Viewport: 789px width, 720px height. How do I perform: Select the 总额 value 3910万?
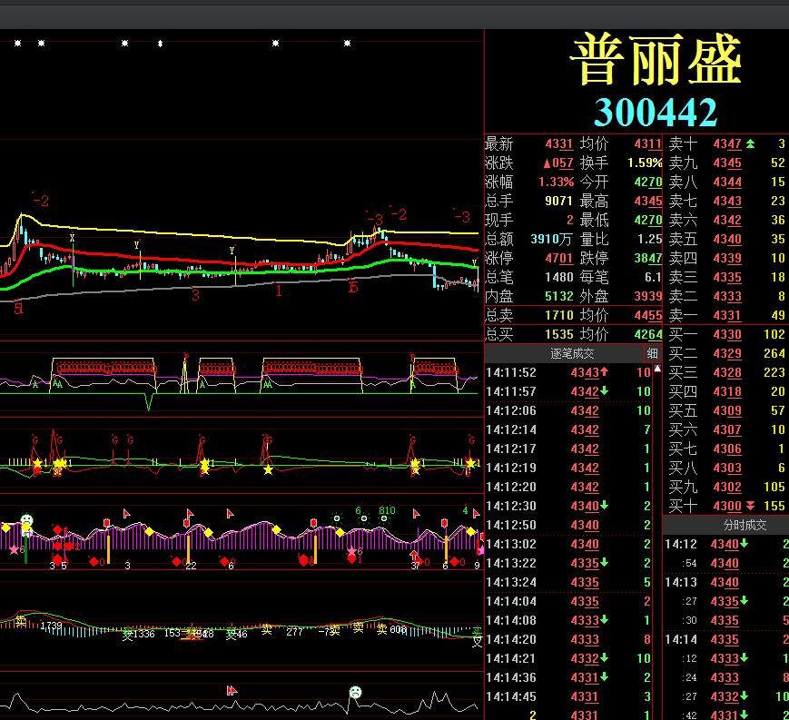(552, 239)
